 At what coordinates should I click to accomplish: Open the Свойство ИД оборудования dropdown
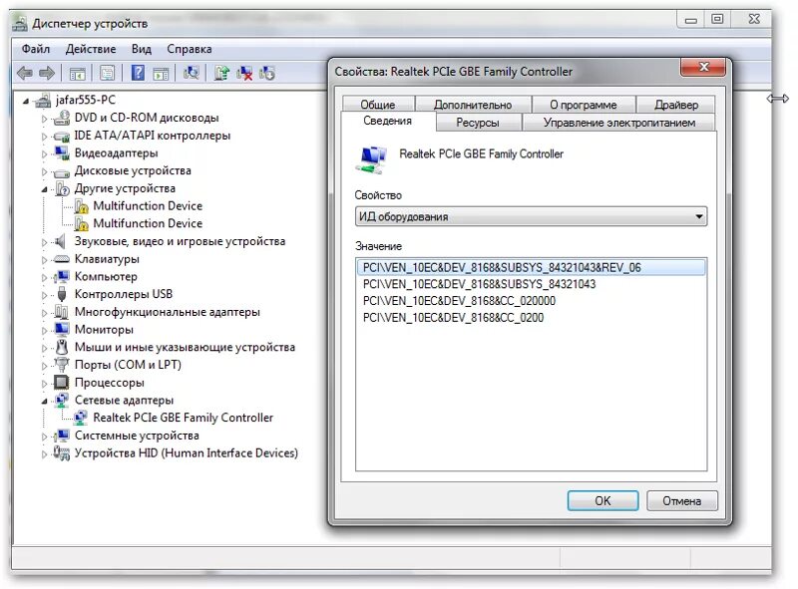point(531,216)
